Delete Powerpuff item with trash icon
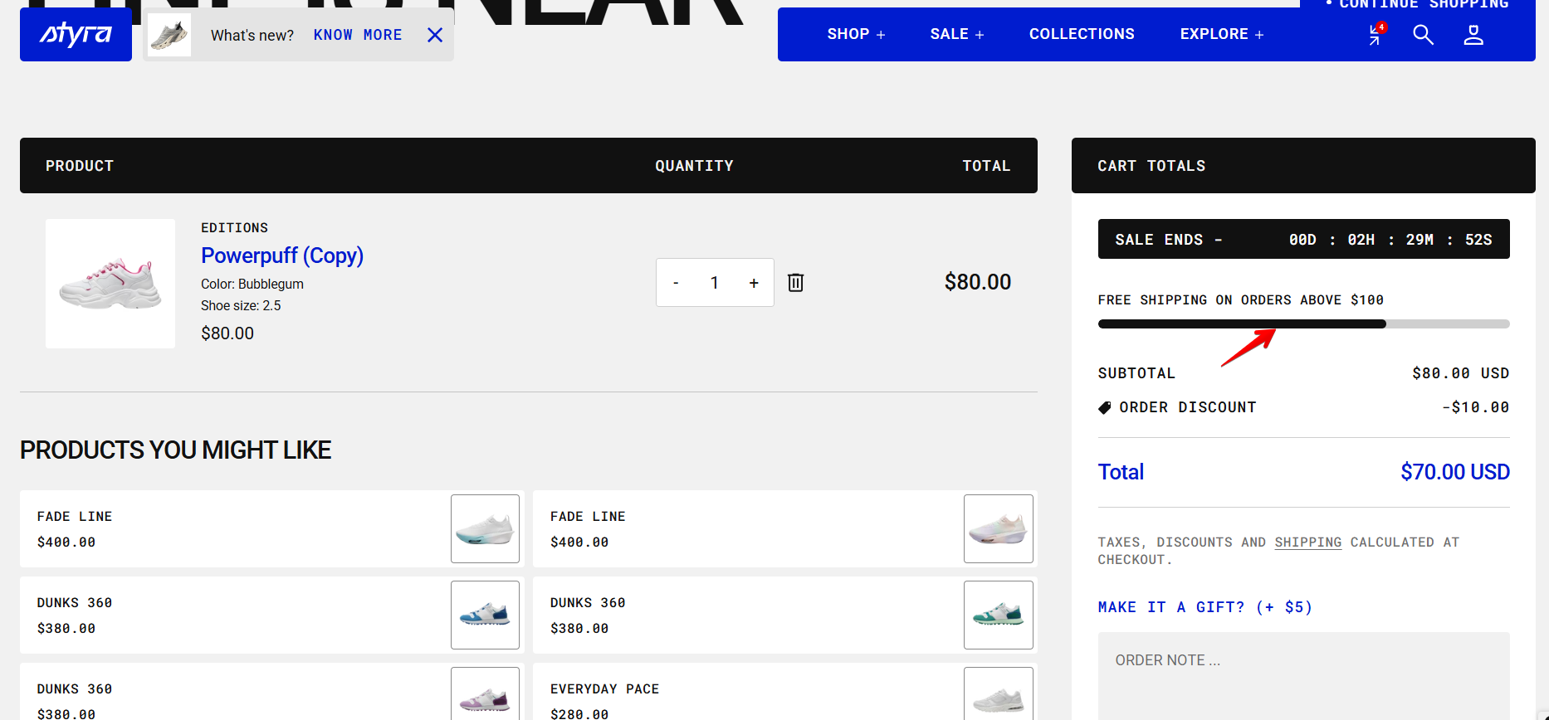Viewport: 1549px width, 720px height. pyautogui.click(x=795, y=283)
